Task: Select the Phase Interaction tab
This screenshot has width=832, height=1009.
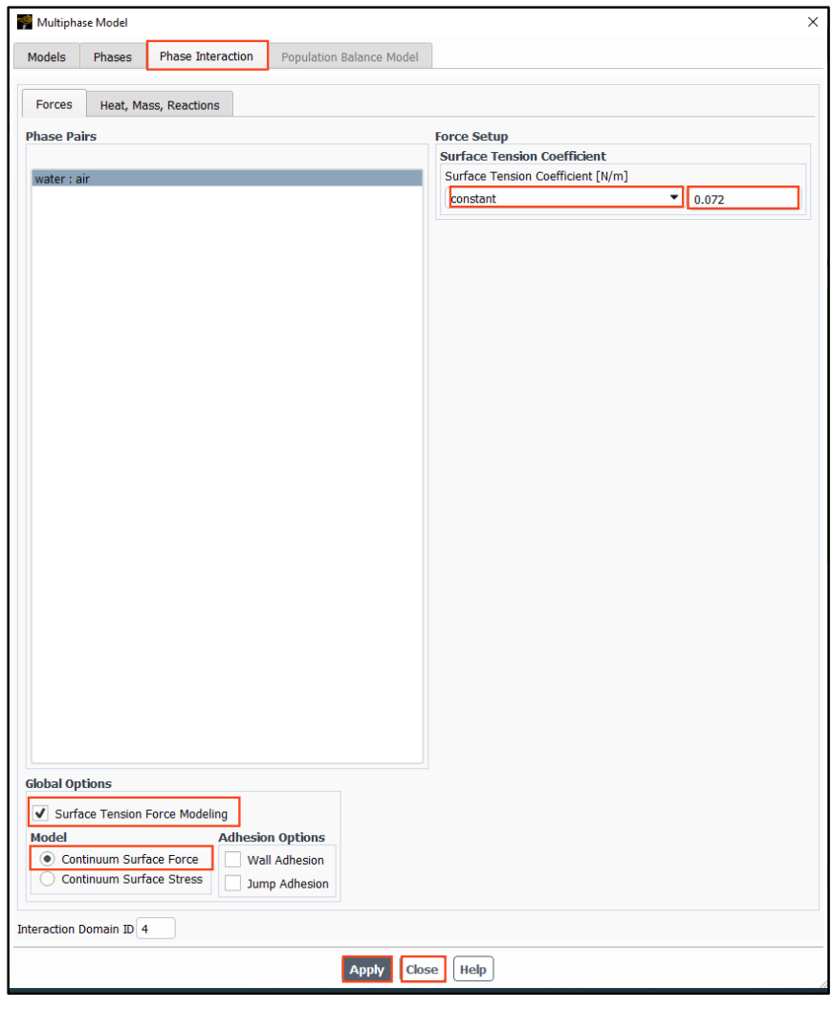Action: point(207,56)
